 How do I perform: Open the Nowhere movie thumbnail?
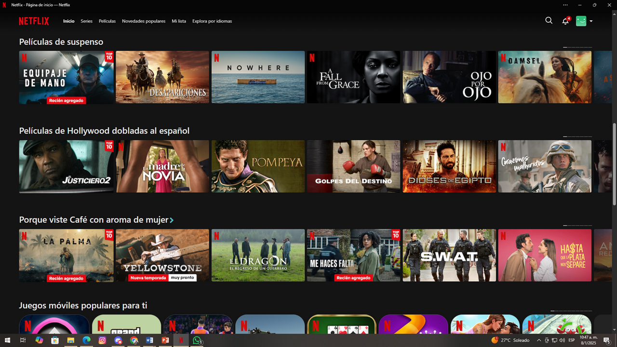[x=258, y=77]
